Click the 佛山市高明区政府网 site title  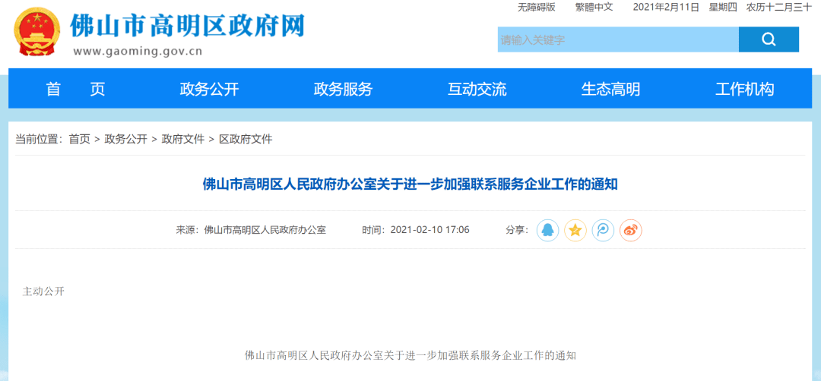point(187,26)
